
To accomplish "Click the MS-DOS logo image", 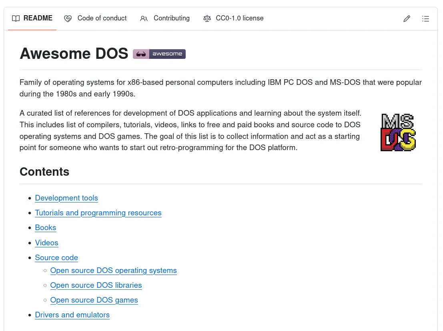I will point(398,132).
